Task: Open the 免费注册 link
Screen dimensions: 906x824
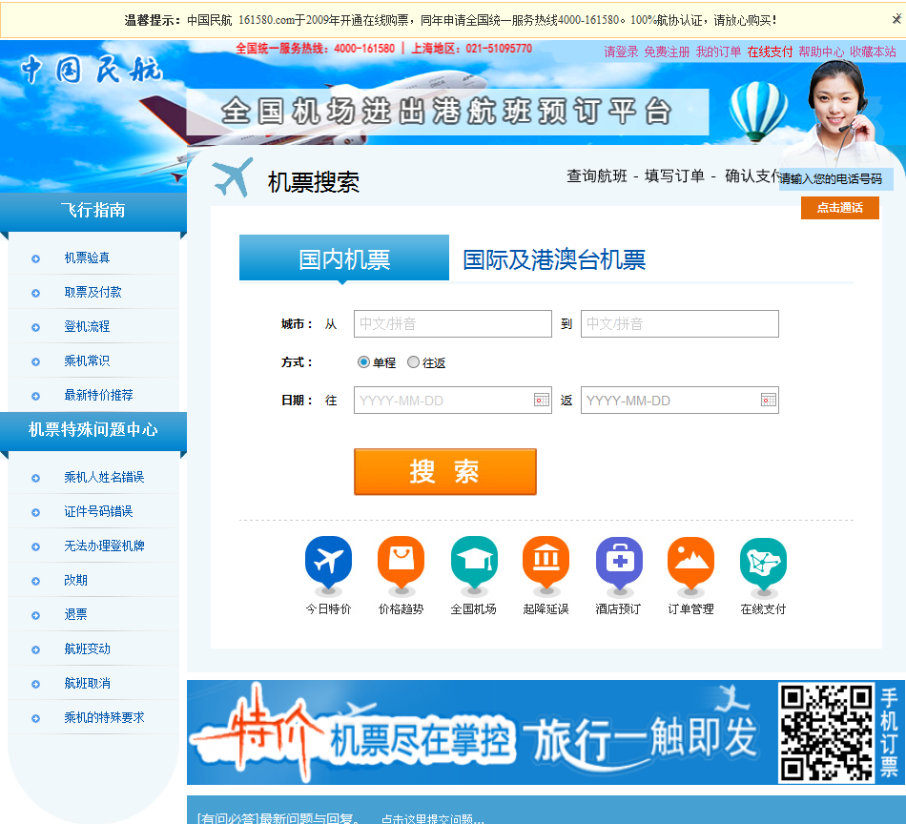Action: 667,51
